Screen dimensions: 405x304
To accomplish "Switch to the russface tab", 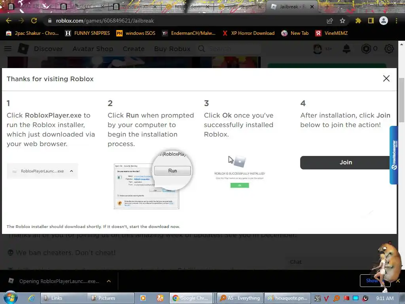I will (239, 7).
